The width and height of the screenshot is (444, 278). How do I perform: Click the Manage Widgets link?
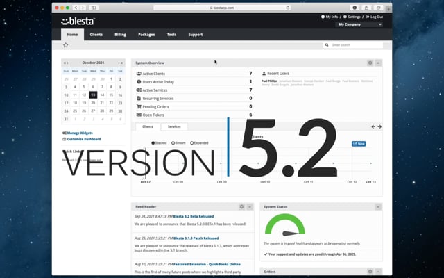click(x=78, y=133)
